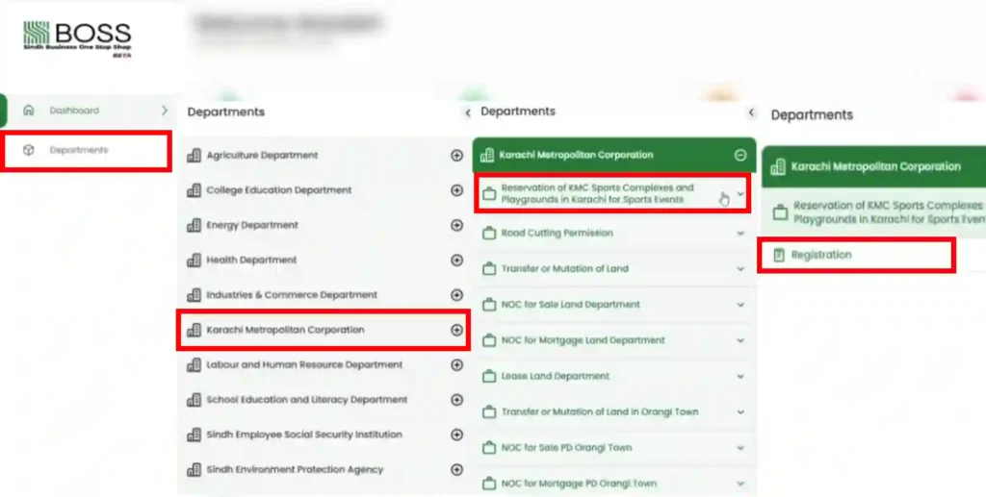Select School Education and Literacy Department
The width and height of the screenshot is (986, 497).
306,400
